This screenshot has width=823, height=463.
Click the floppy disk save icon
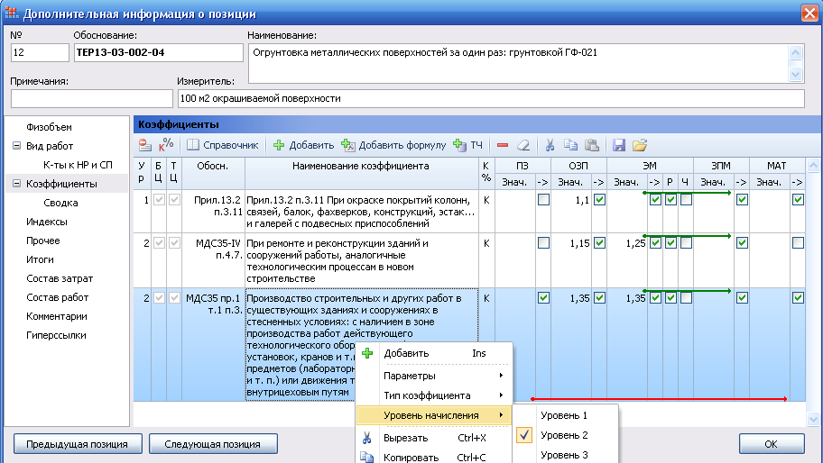point(619,145)
